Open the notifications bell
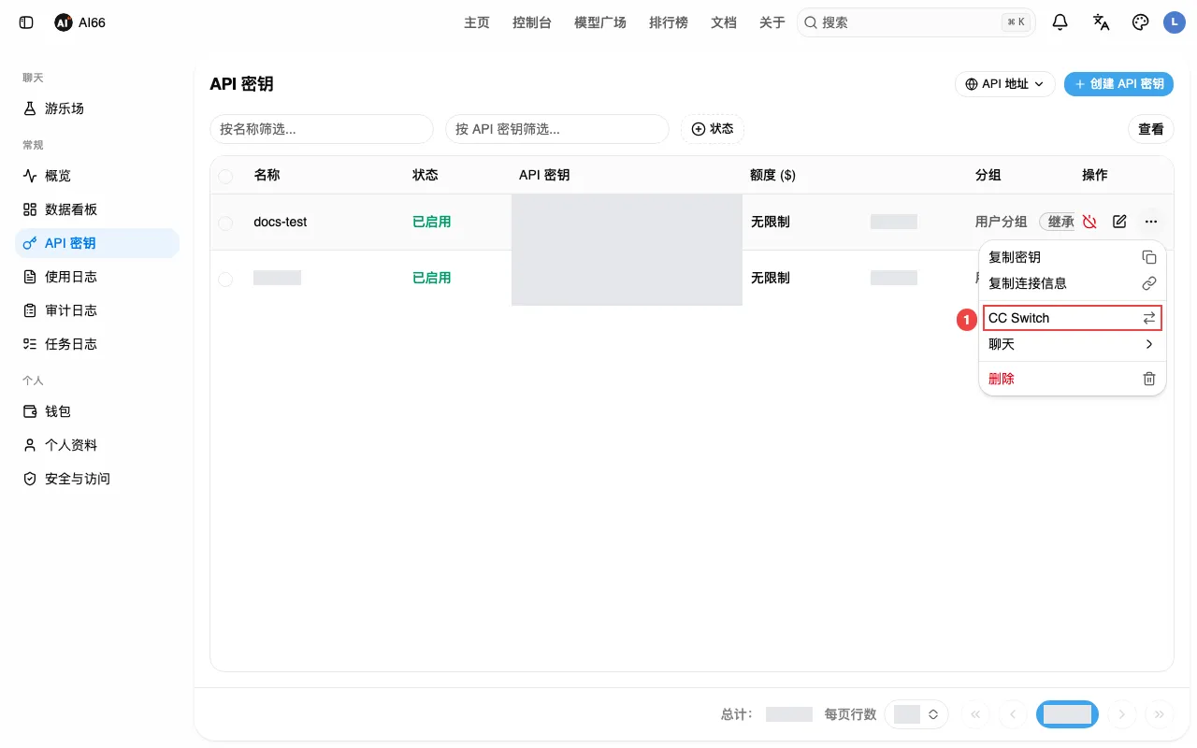The width and height of the screenshot is (1197, 748). (1060, 22)
